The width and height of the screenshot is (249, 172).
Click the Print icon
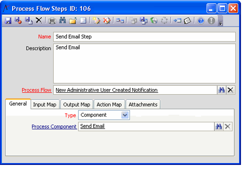52,21
